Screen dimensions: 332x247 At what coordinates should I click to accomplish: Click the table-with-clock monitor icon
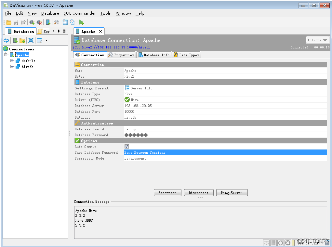[x=65, y=22]
